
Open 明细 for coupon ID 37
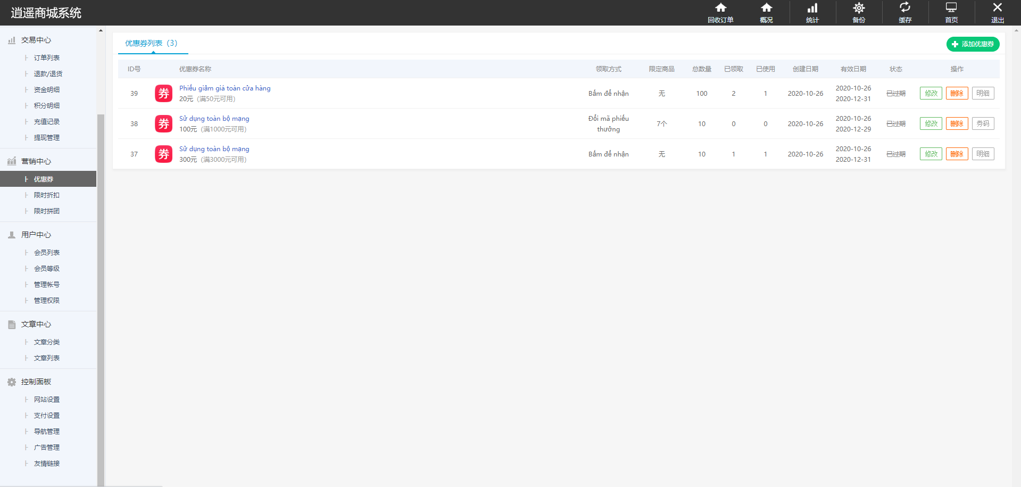pos(983,154)
